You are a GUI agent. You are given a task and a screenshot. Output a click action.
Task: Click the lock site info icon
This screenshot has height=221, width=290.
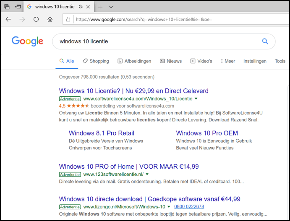(x=68, y=19)
